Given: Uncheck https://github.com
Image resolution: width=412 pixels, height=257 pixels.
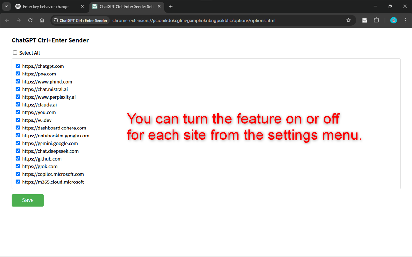Looking at the screenshot, I should coord(18,158).
